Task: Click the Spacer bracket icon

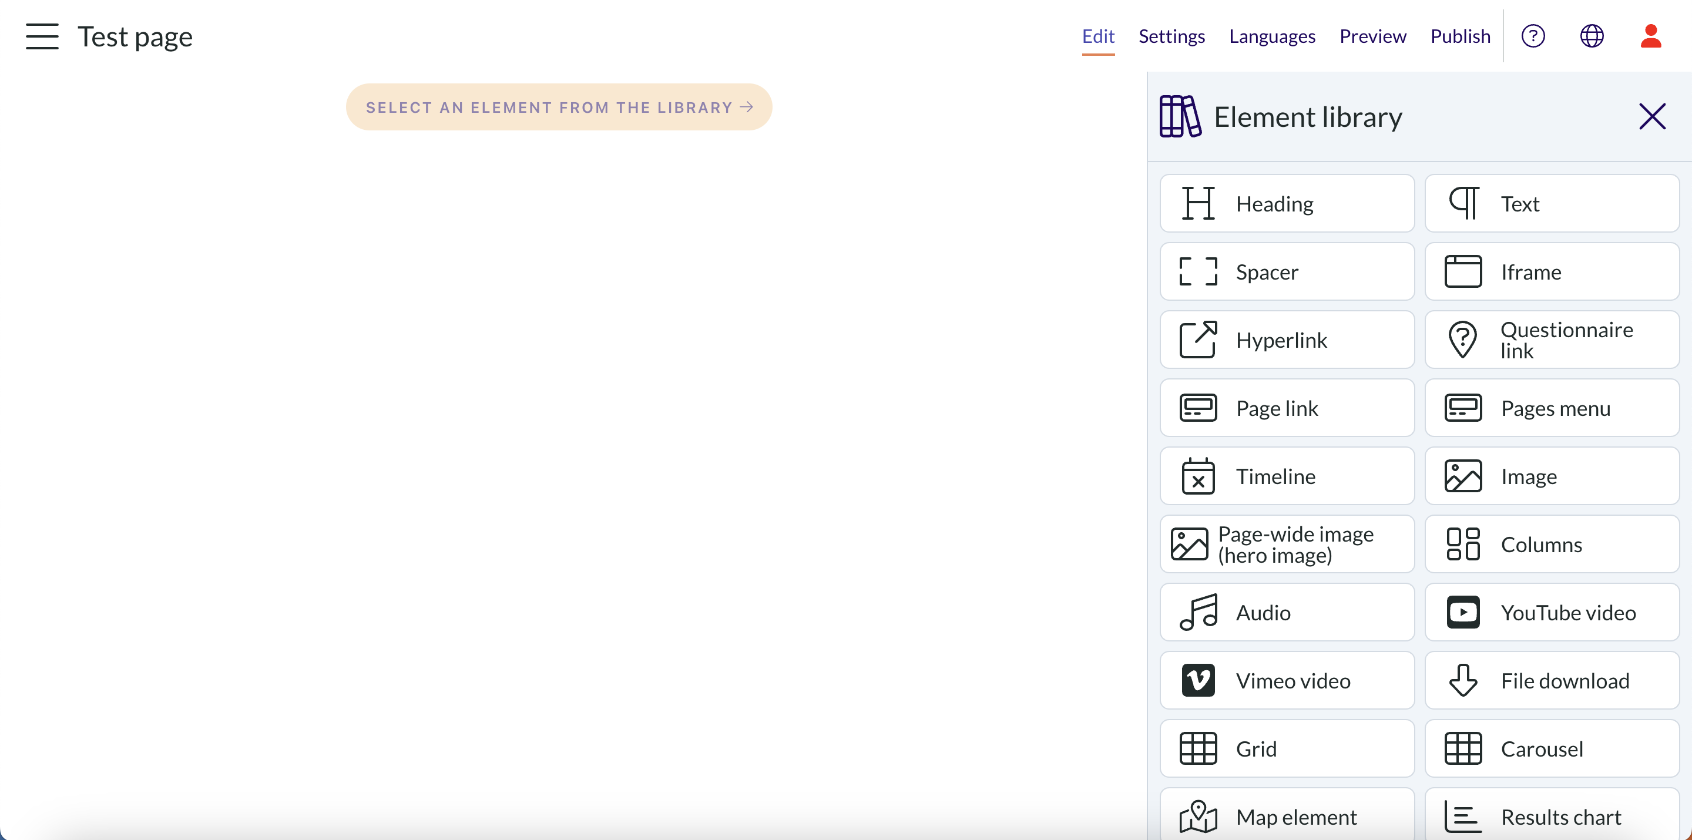Action: (1198, 272)
